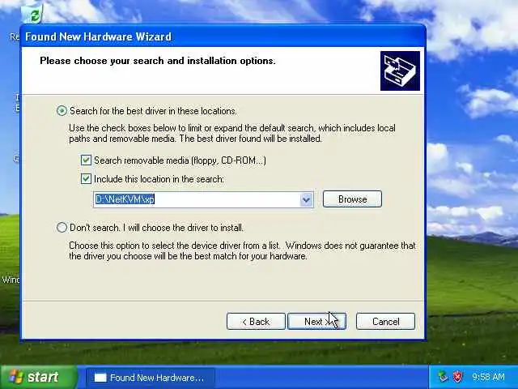Open the driver location path dropdown arrow

tap(306, 199)
